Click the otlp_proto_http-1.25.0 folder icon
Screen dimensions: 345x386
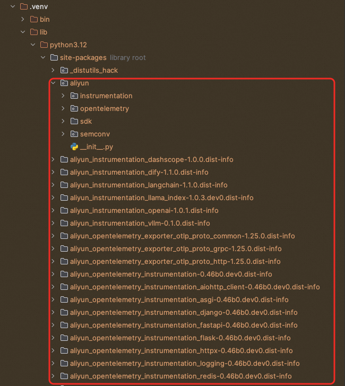point(64,261)
